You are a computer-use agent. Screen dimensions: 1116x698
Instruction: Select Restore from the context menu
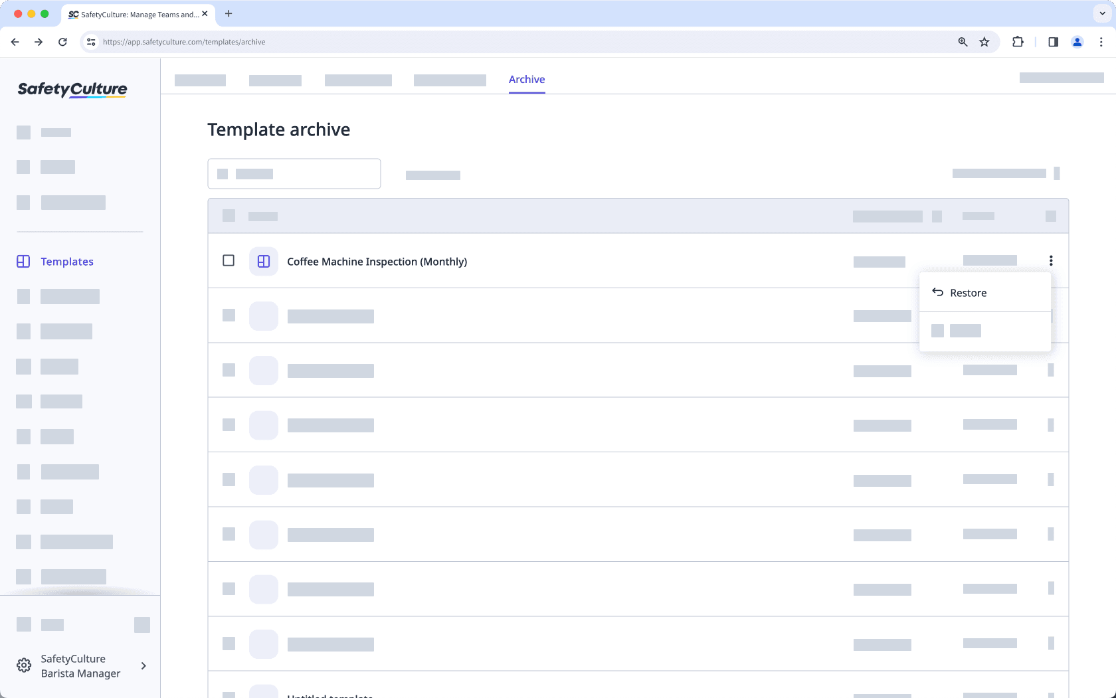[x=968, y=292]
